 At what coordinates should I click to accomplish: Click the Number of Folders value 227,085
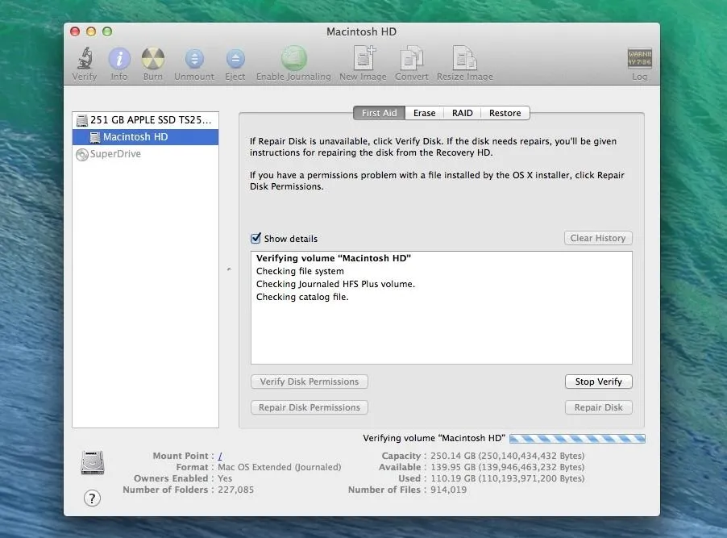(x=235, y=490)
